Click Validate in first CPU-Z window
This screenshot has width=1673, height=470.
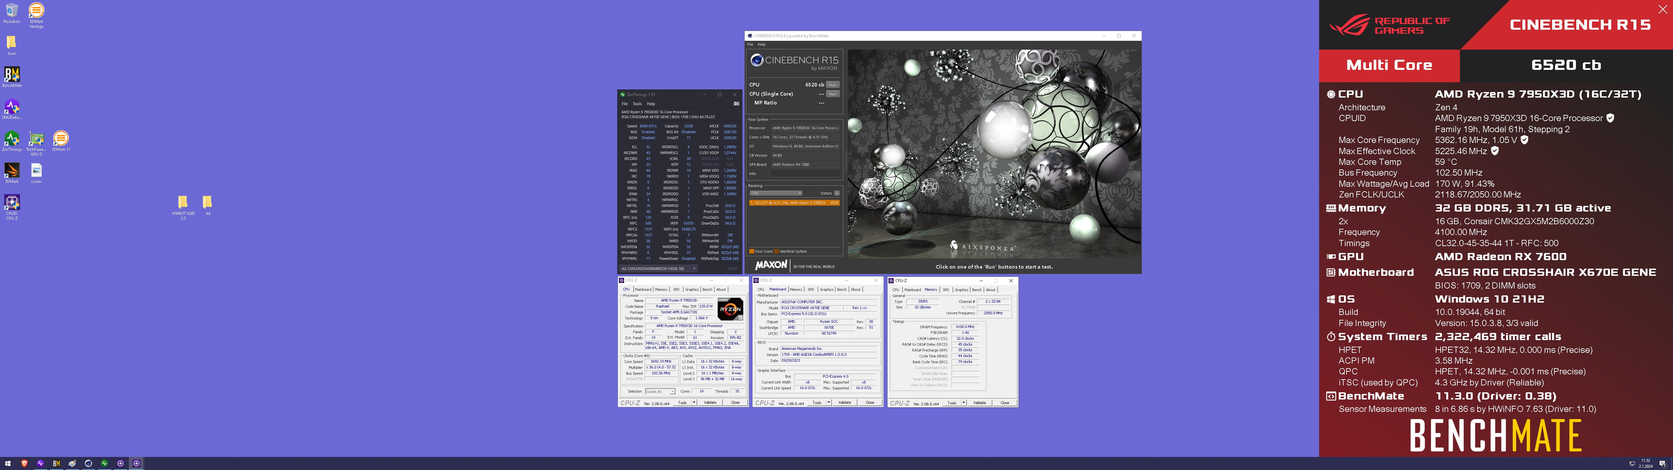pyautogui.click(x=710, y=402)
